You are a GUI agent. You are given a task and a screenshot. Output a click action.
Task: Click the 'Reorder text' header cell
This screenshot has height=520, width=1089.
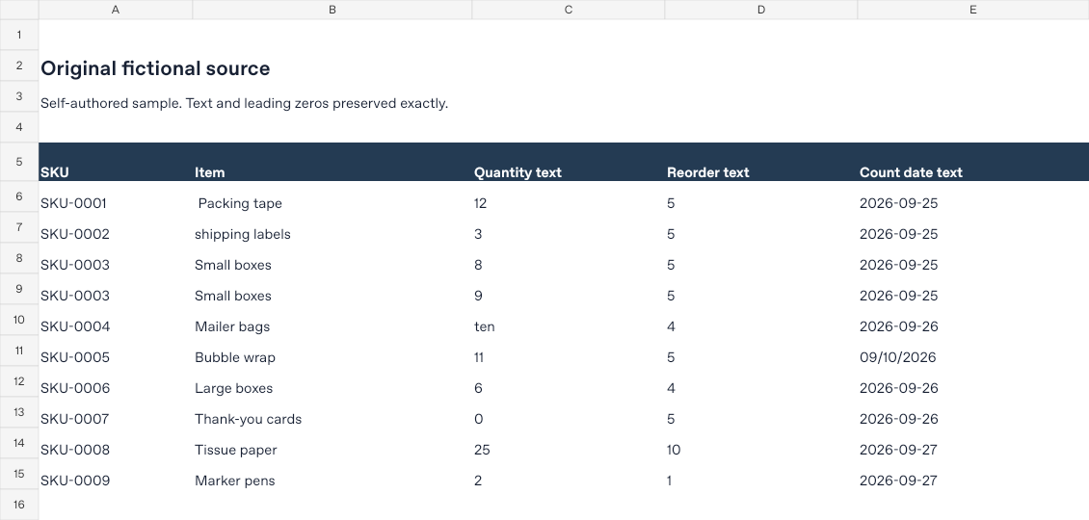point(761,162)
